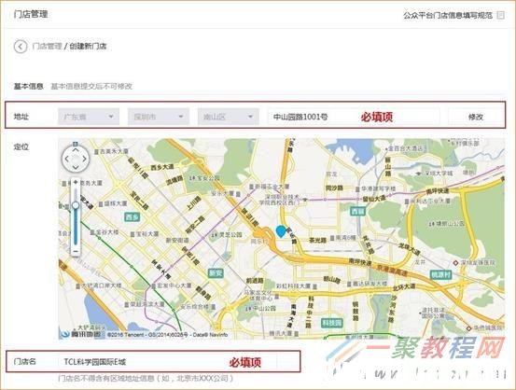
Task: Click the 新安 metro station icon
Action: pos(216,272)
